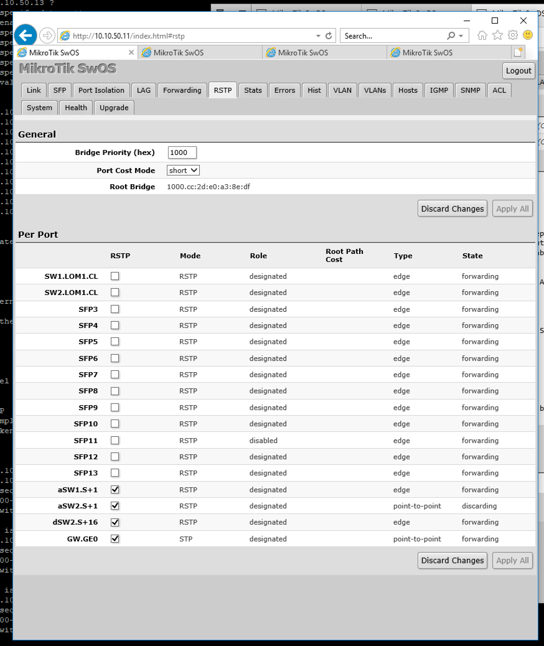Open the VLANs tab

(375, 90)
